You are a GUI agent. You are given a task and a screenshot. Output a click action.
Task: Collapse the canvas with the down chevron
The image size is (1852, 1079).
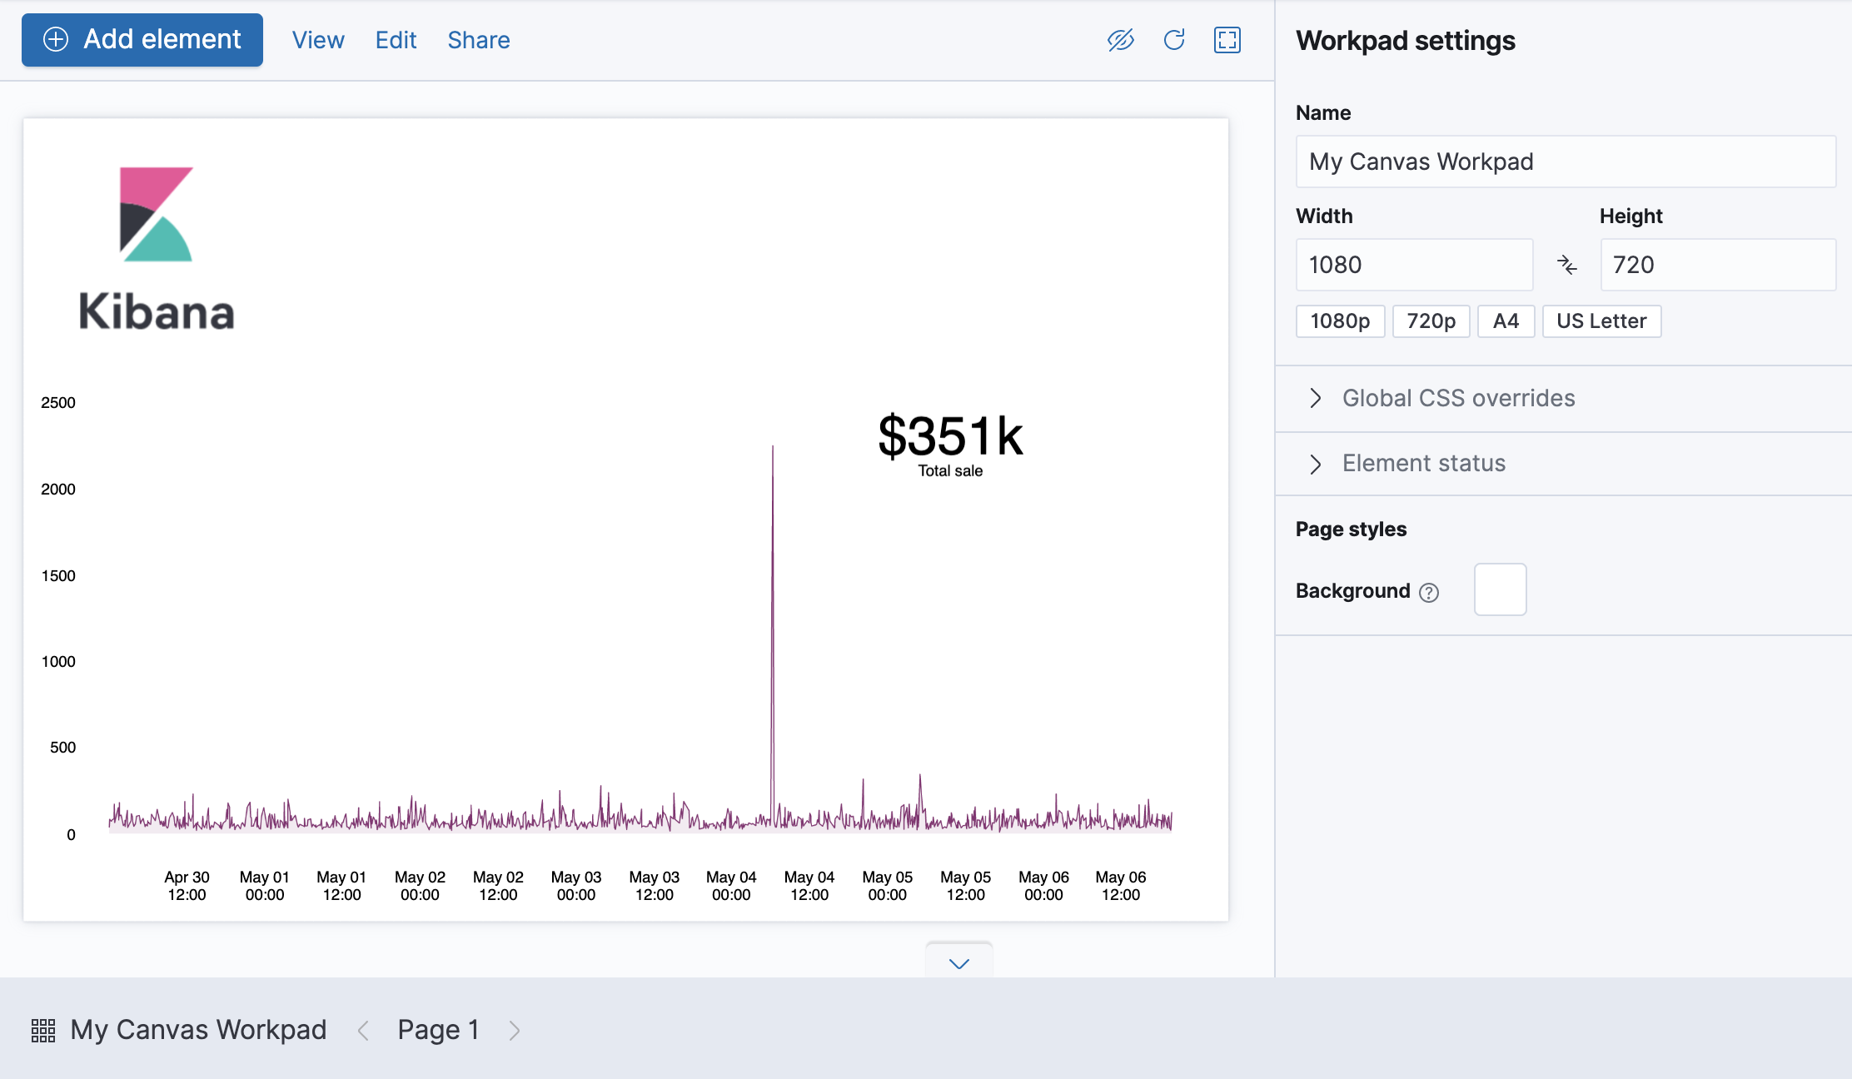[958, 963]
